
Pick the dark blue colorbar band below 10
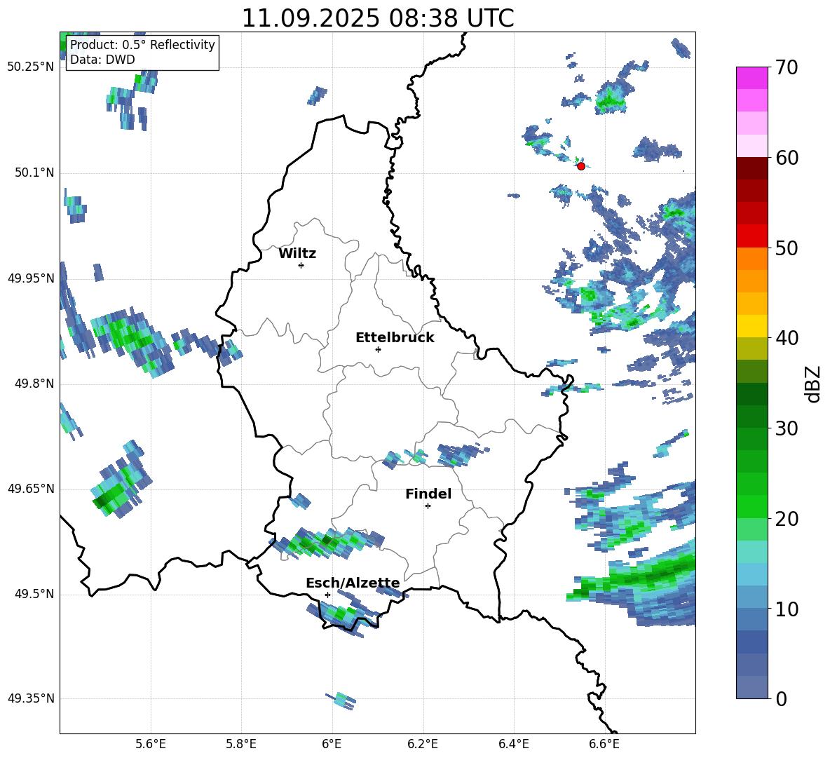751,642
